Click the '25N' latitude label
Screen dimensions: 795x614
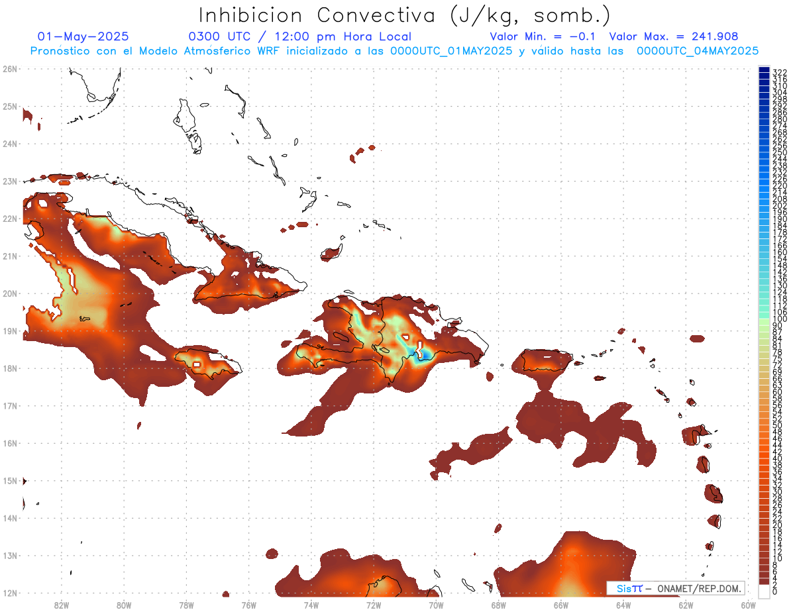(9, 106)
